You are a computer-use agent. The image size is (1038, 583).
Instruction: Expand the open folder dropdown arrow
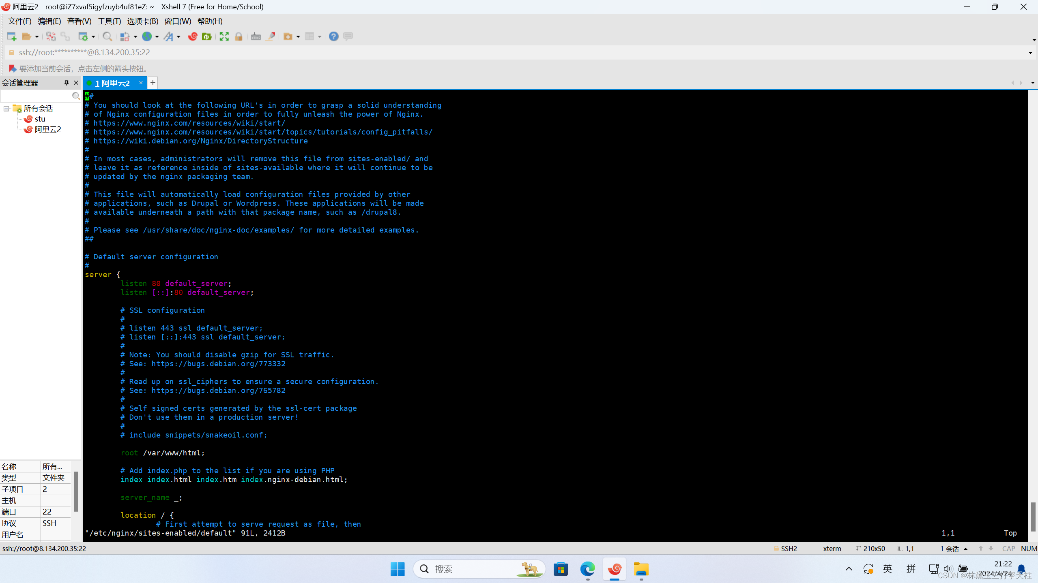point(37,36)
